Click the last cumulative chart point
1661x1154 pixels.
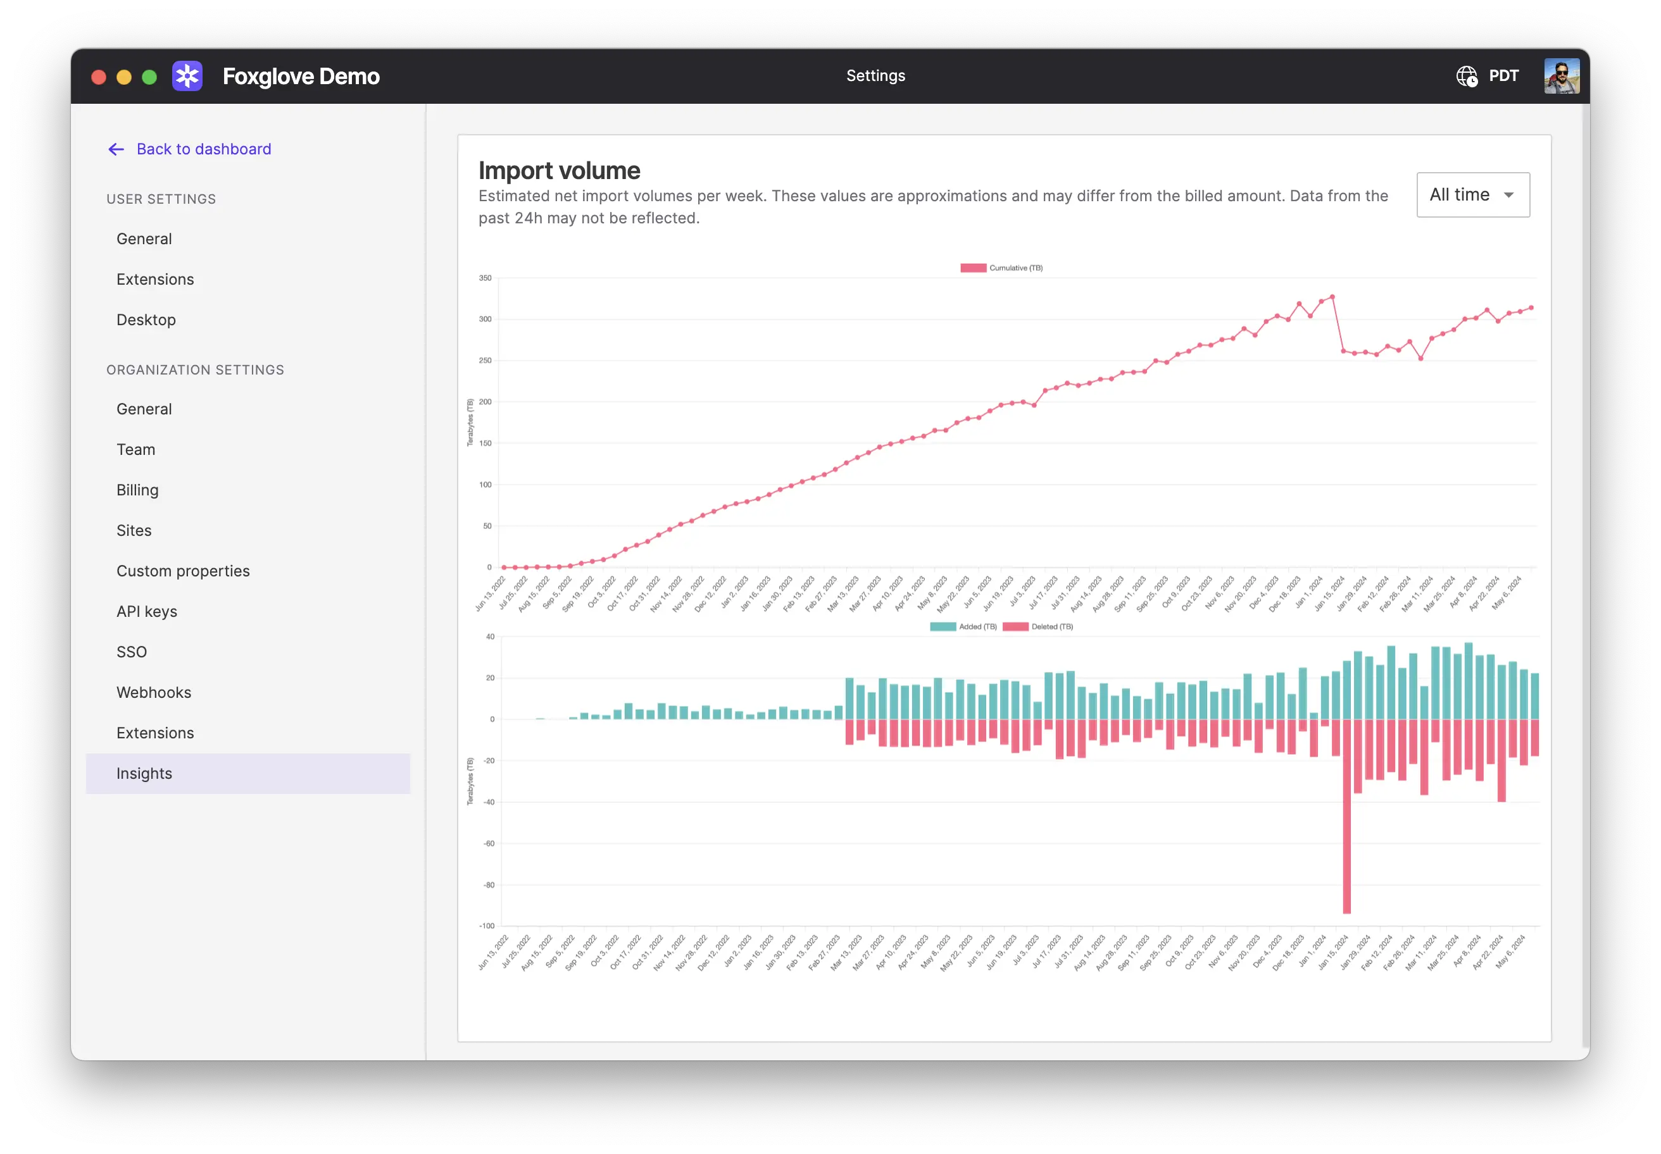tap(1531, 308)
